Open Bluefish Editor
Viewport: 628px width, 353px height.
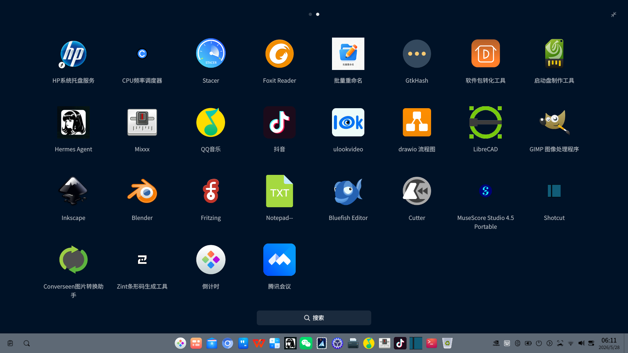(x=348, y=191)
